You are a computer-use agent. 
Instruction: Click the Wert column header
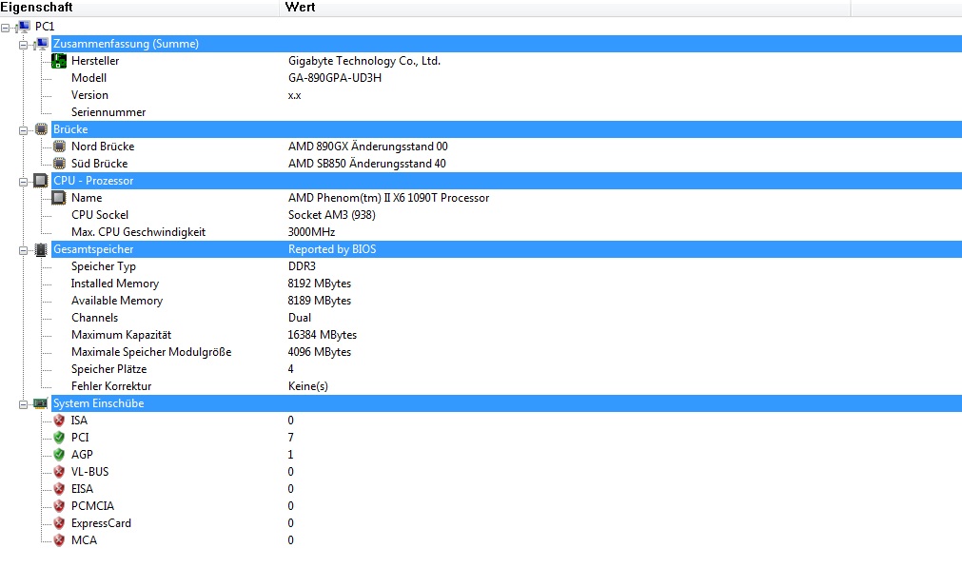[564, 8]
